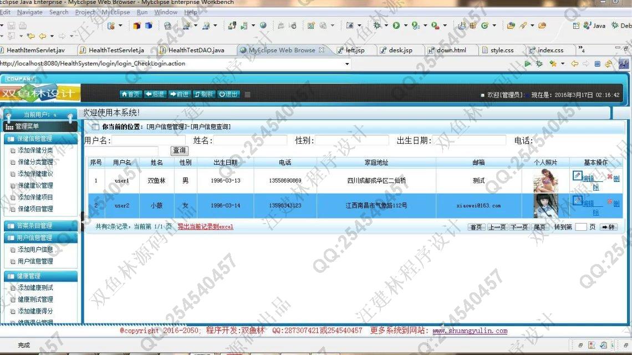This screenshot has height=355, width=632.
Task: Click the 用户名 search input field
Action: tap(149, 141)
